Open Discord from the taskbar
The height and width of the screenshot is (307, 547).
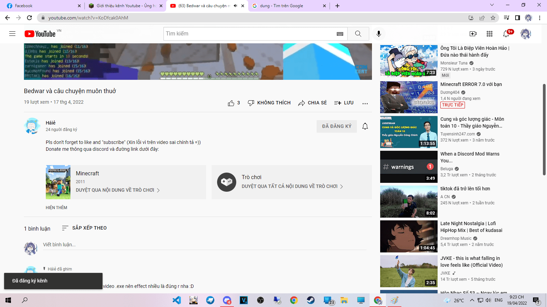point(227,300)
